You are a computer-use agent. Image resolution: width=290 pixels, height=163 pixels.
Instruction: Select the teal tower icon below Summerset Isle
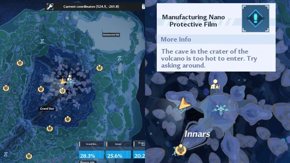coord(120,58)
